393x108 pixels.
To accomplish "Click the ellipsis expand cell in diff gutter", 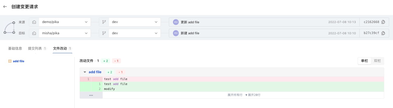I will 91,95.
